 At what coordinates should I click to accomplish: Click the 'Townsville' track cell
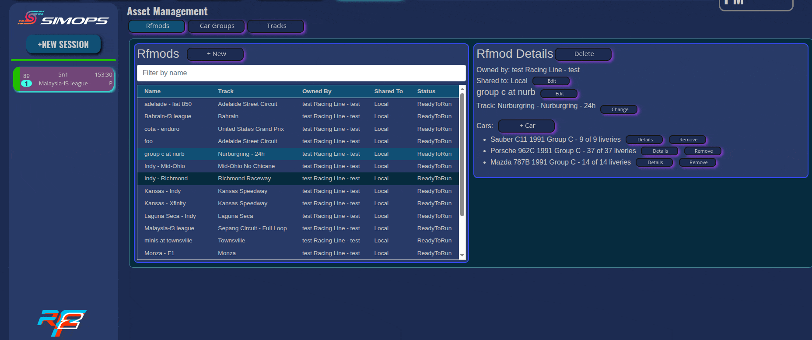(x=231, y=241)
